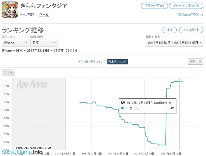Open app in iOS Storeで開く link

(x=188, y=15)
